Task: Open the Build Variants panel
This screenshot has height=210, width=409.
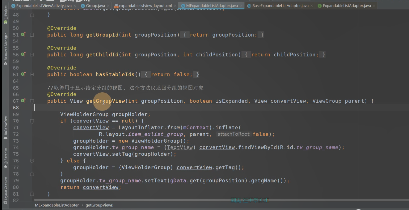Action: (6, 127)
